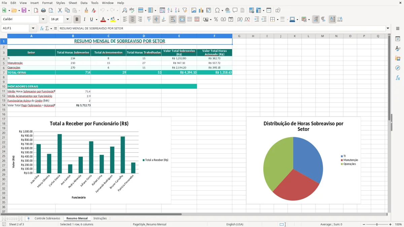404x227 pixels.
Task: Toggle Wrap Text
Action: point(173,20)
